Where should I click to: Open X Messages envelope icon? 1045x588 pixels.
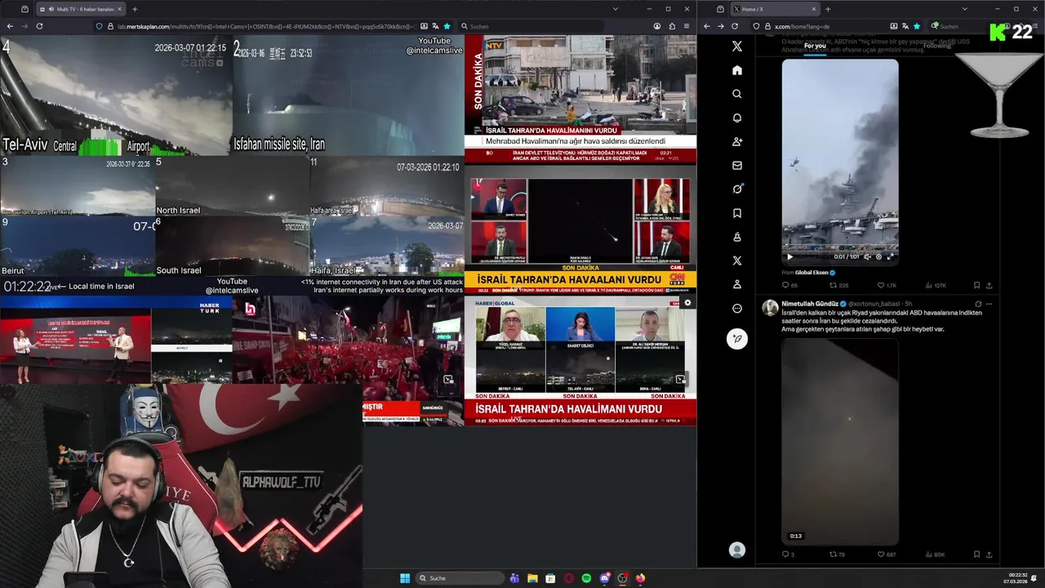pos(737,165)
